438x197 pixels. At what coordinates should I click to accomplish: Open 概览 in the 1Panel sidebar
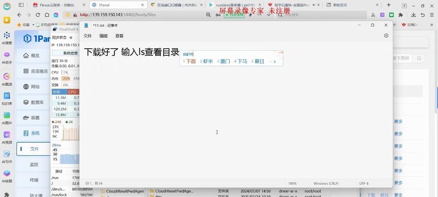click(x=34, y=56)
